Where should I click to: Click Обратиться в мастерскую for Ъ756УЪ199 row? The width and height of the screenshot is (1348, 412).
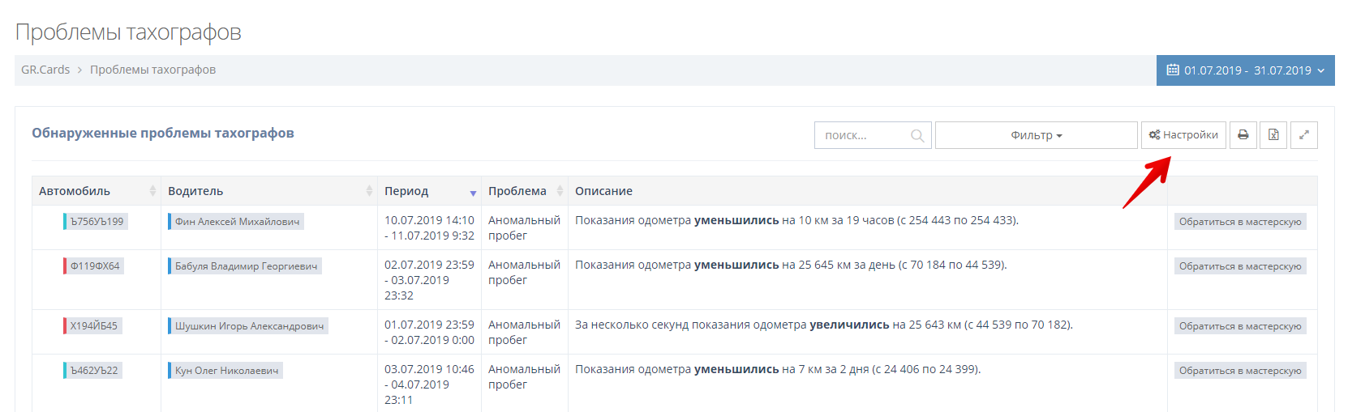click(x=1240, y=222)
